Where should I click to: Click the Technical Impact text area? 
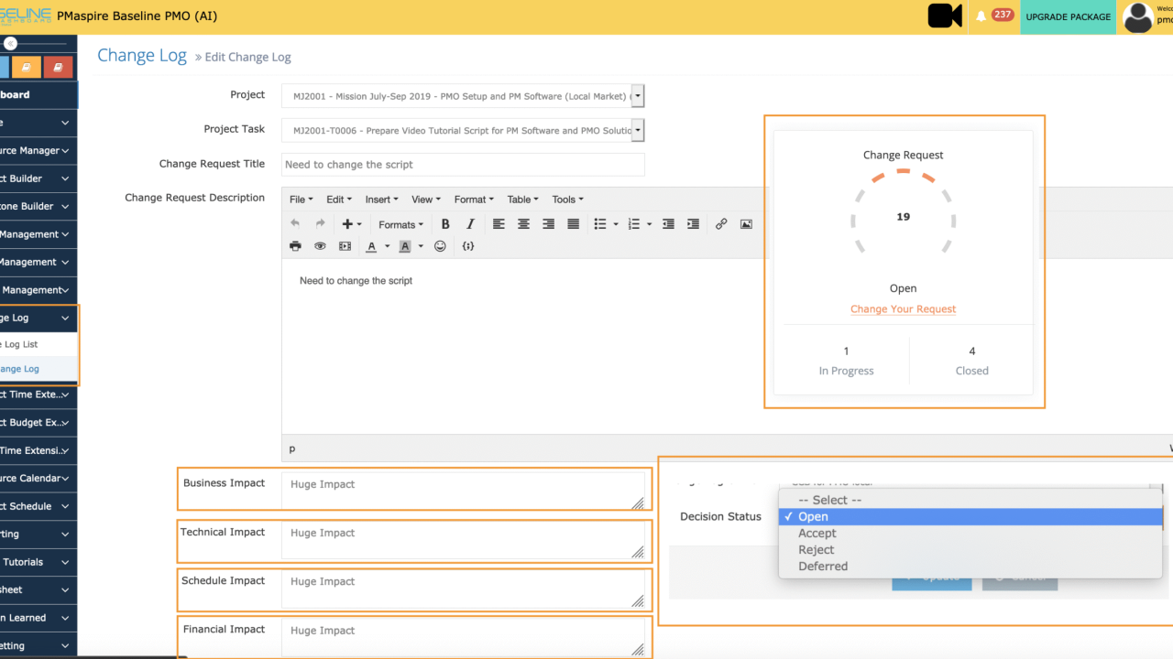pyautogui.click(x=463, y=540)
